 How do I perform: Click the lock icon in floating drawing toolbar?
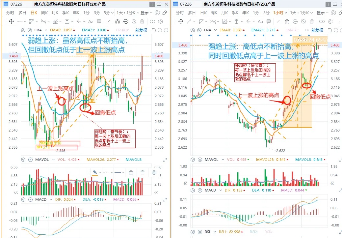(131, 172)
